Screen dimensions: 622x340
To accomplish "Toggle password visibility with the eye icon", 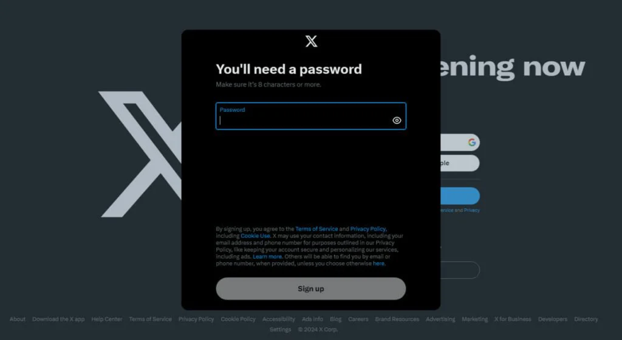I will click(397, 120).
